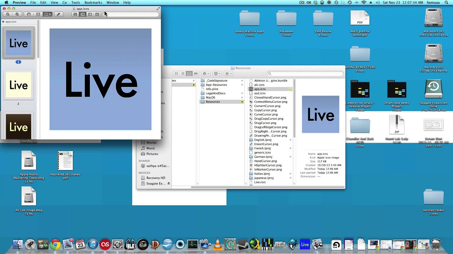Switch Preview to table of contents view
The height and width of the screenshot is (254, 453).
click(x=90, y=14)
